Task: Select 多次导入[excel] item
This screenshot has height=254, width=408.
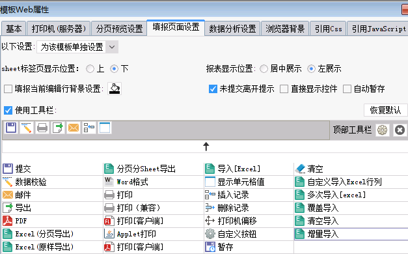Action: (351, 195)
